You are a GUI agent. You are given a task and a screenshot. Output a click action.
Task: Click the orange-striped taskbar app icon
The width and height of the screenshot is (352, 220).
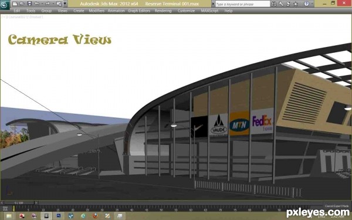pos(107,216)
